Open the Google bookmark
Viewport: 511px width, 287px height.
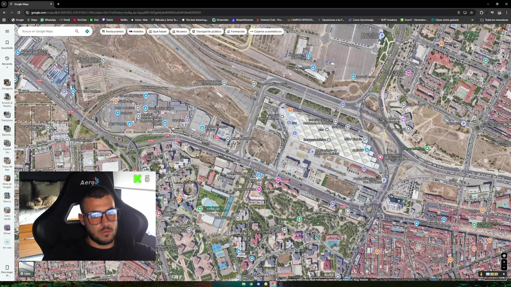pyautogui.click(x=18, y=20)
